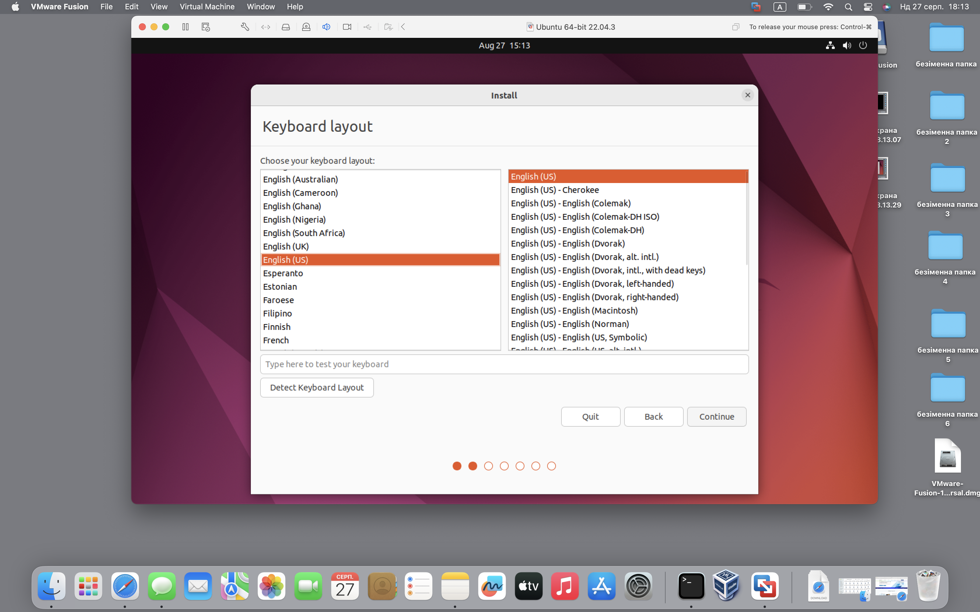Image resolution: width=980 pixels, height=612 pixels.
Task: Select Esperanto in the layout list
Action: click(x=380, y=273)
